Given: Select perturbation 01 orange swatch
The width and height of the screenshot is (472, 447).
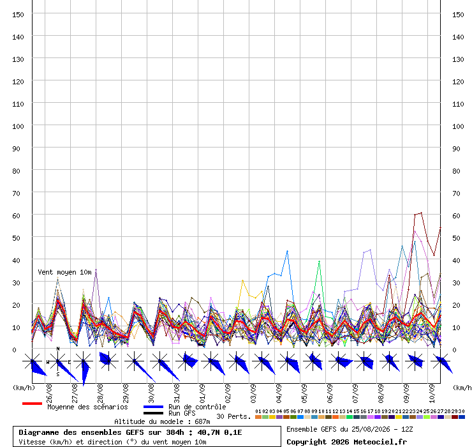Looking at the screenshot, I should pyautogui.click(x=258, y=417).
